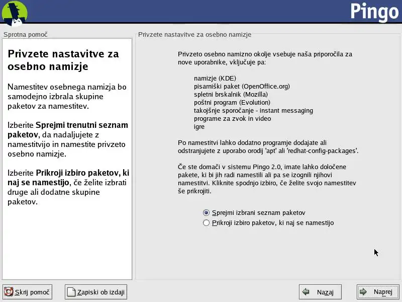Click the lifebuoy icon on Skrij pomoč
402x302 pixels.
tap(9, 292)
